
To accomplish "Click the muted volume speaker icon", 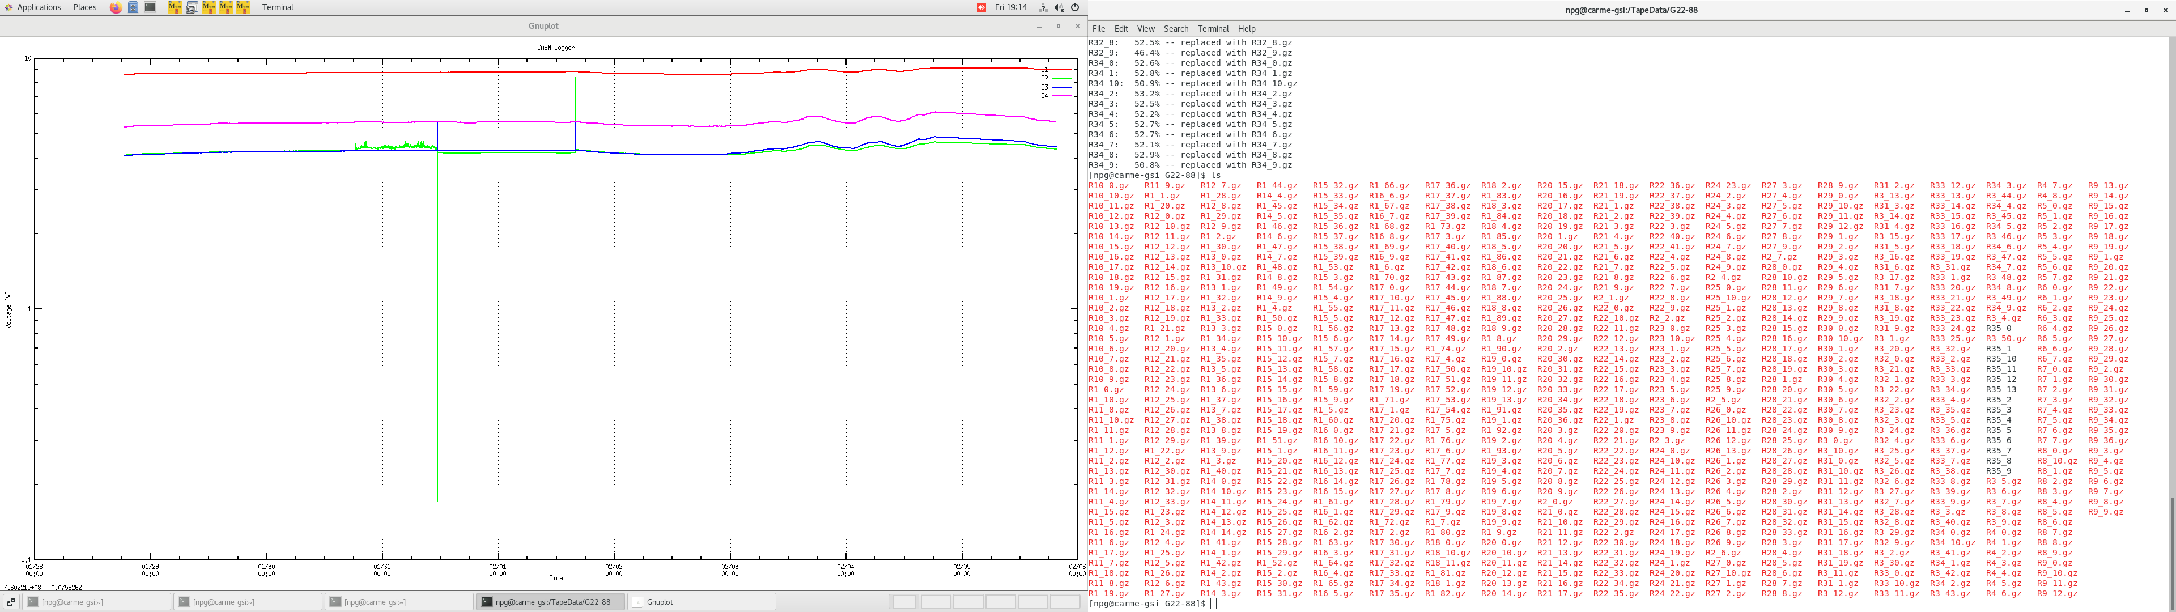I will (1059, 7).
